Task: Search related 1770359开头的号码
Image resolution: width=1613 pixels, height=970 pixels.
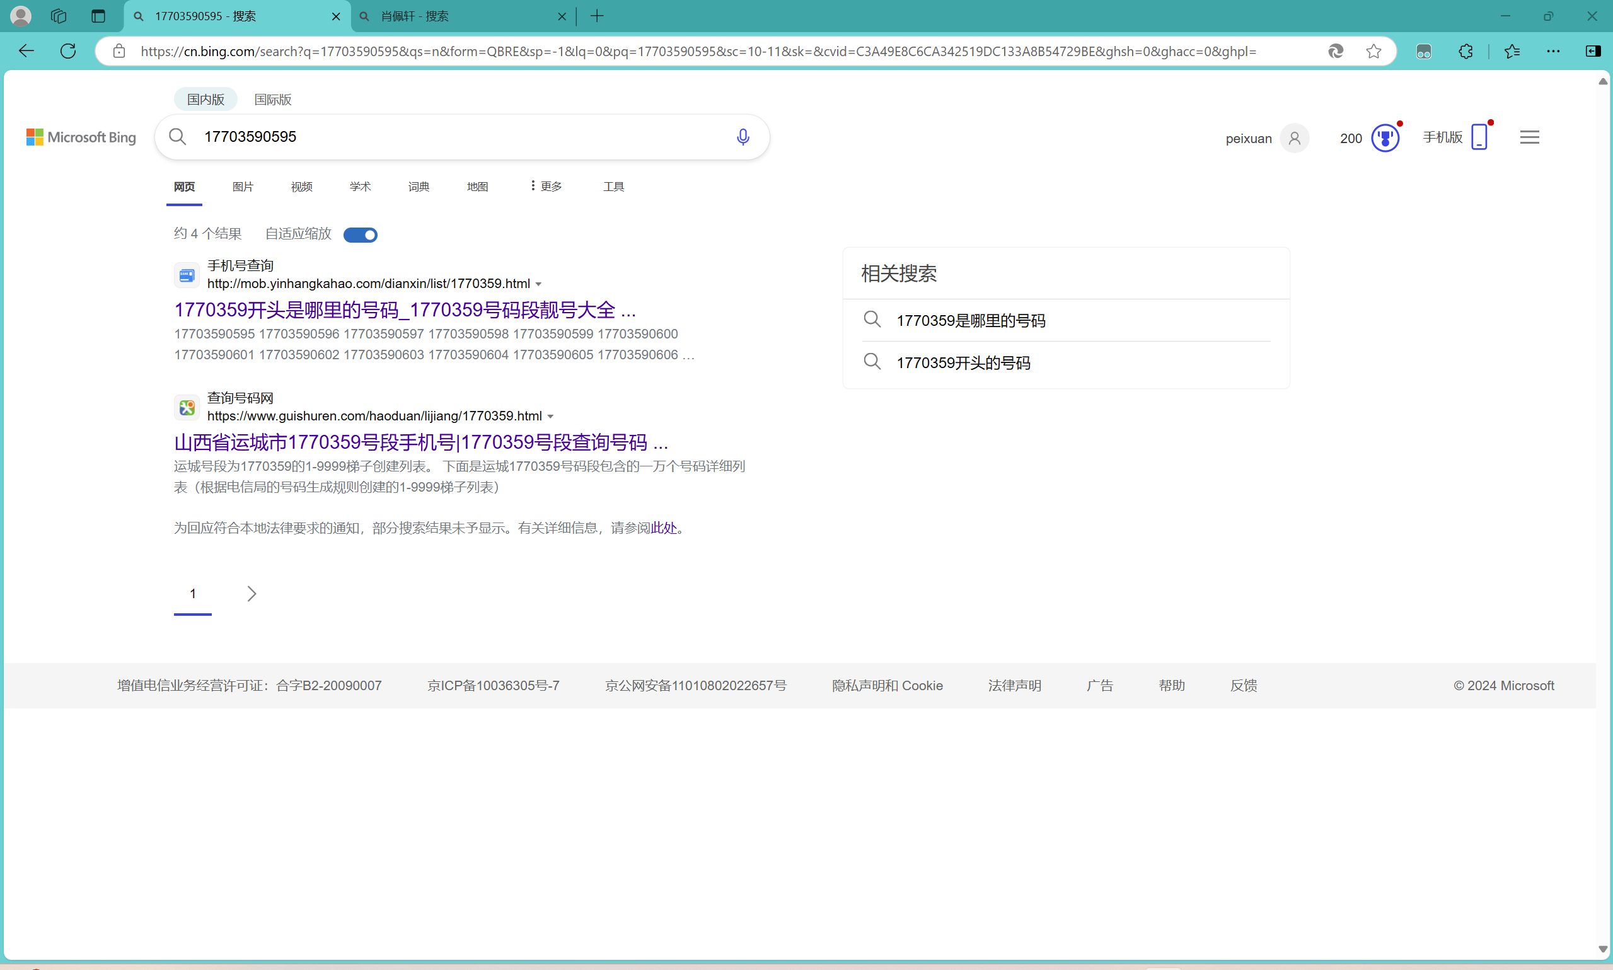Action: click(963, 363)
